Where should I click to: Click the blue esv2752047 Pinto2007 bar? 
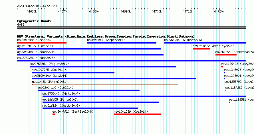point(144,96)
